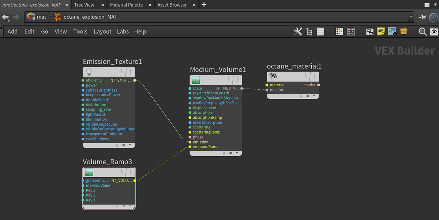Add a yellow sticky note

(381, 32)
